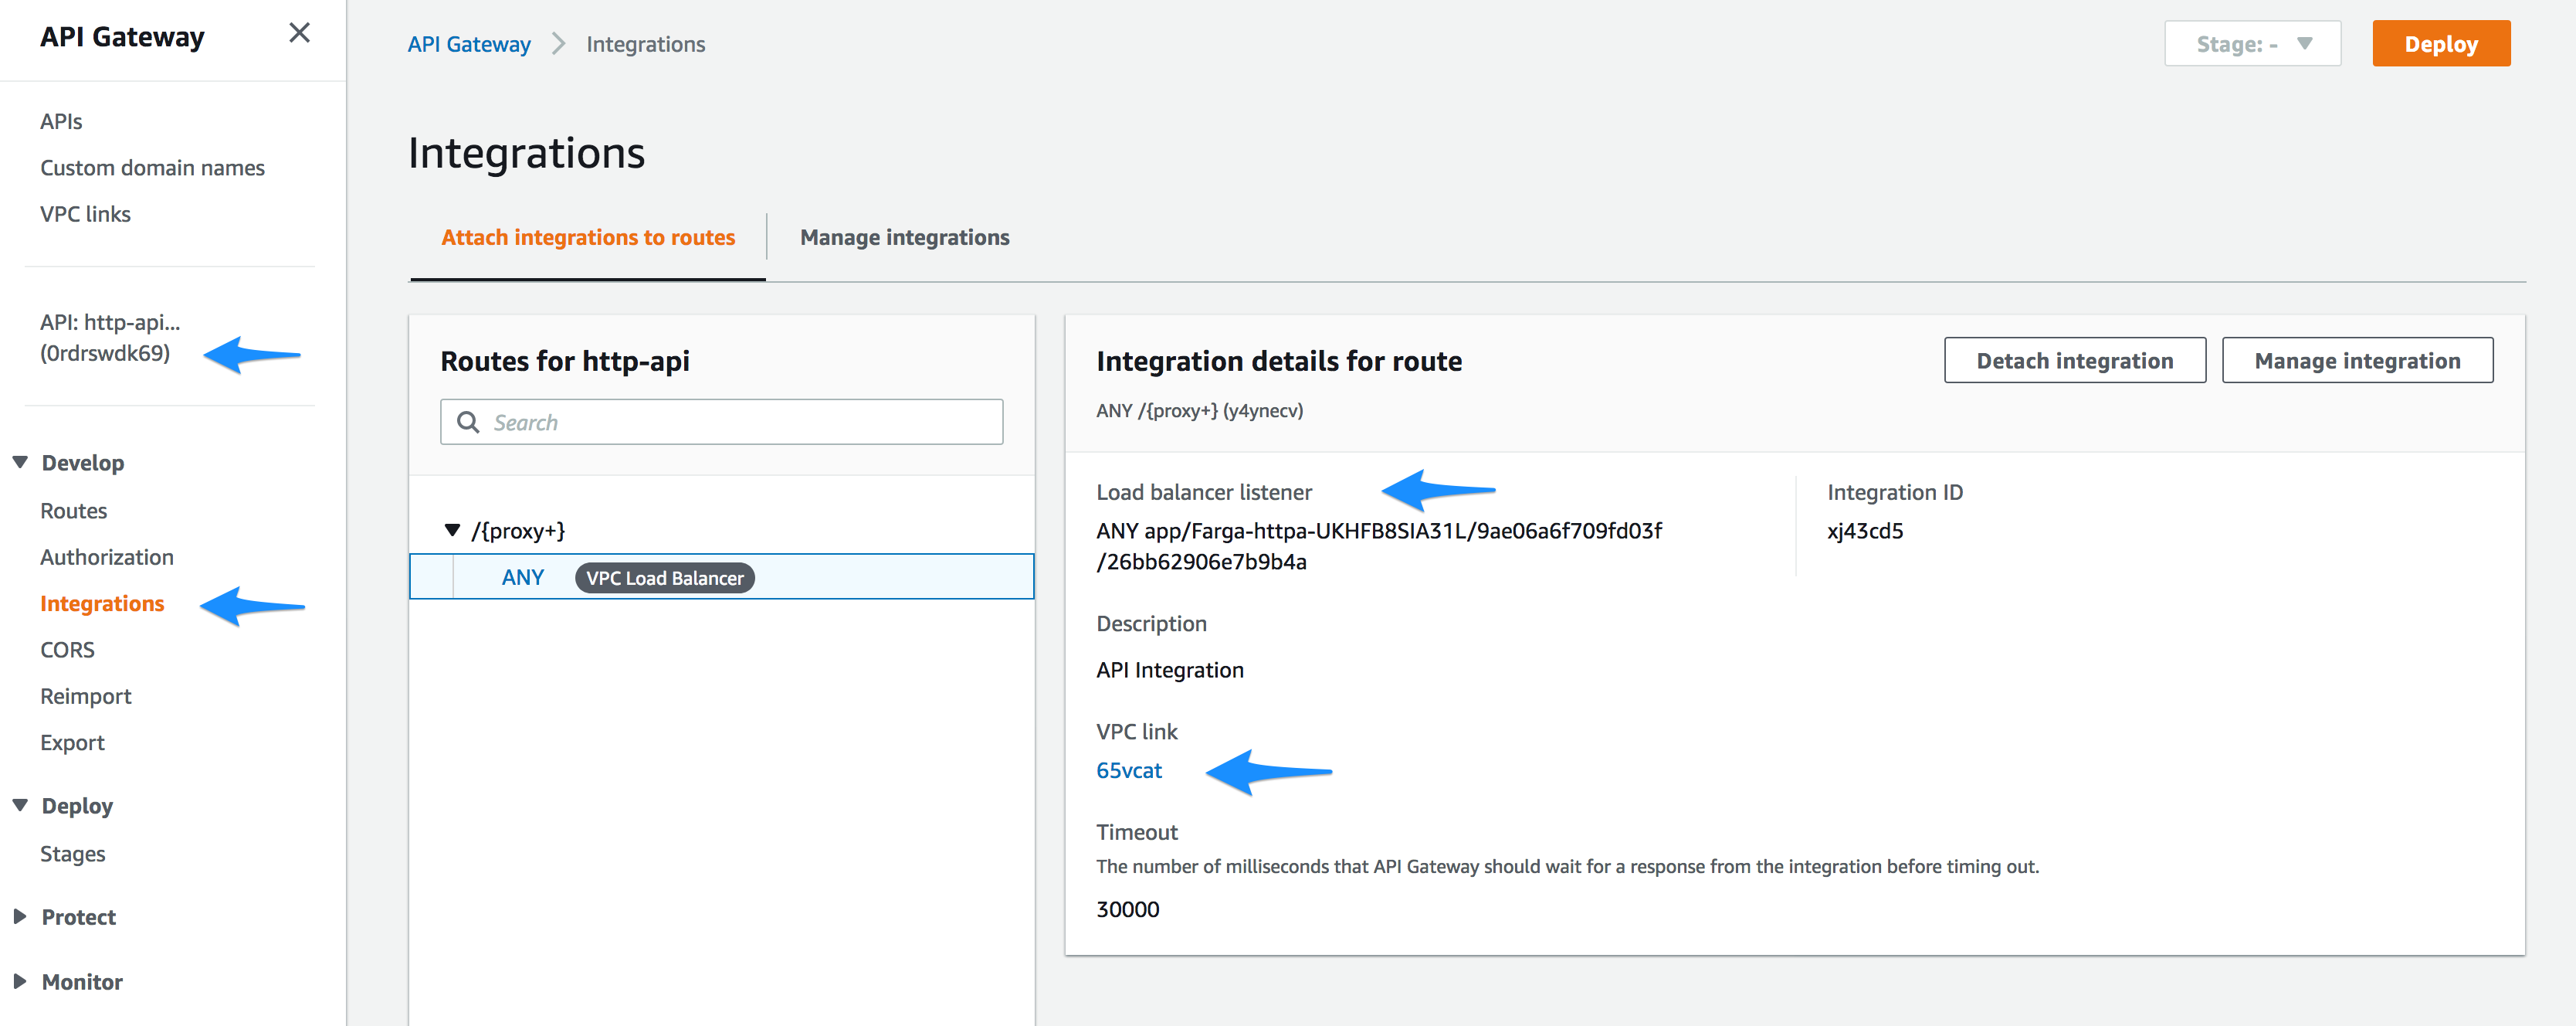Select the ANY VPC Load Balancer route
The image size is (2576, 1026).
tap(720, 578)
